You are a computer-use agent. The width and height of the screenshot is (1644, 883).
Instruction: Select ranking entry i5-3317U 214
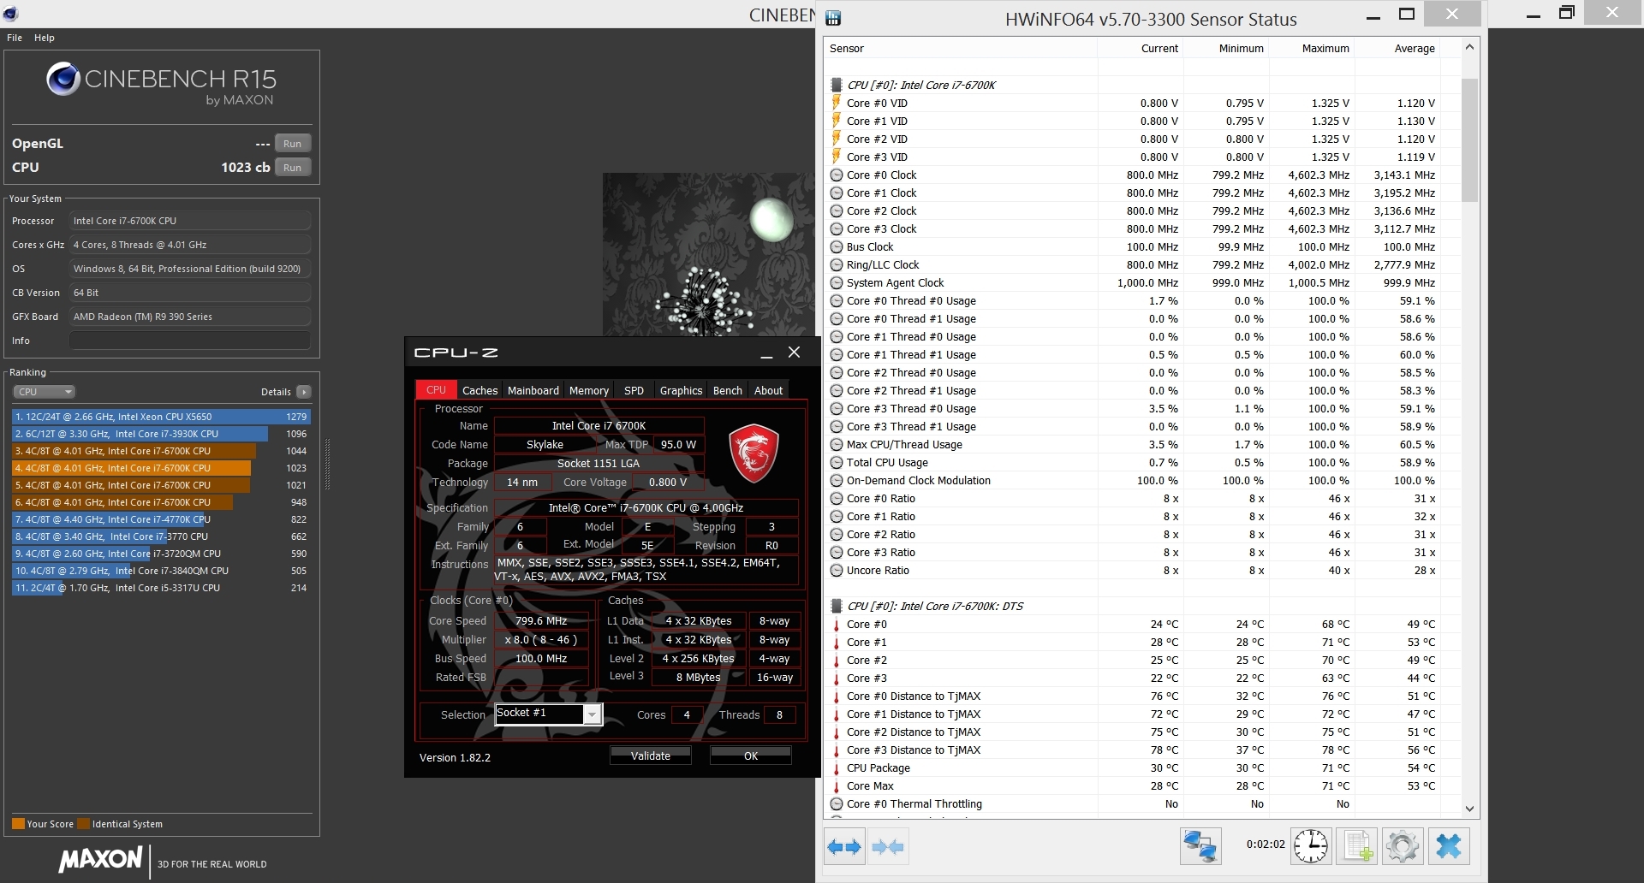pyautogui.click(x=161, y=588)
